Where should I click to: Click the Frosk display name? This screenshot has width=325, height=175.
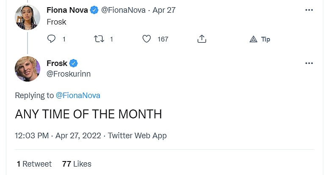point(57,63)
